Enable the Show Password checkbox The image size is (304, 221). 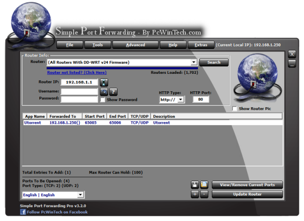(103, 100)
